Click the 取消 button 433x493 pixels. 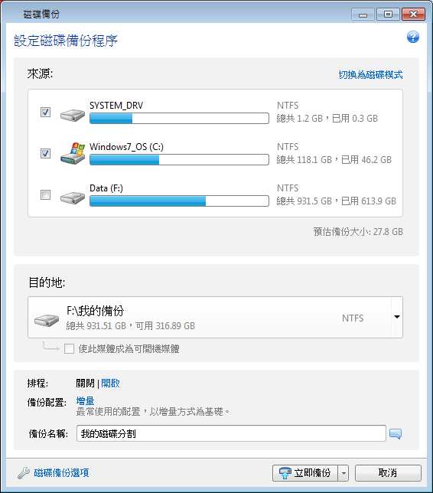388,473
